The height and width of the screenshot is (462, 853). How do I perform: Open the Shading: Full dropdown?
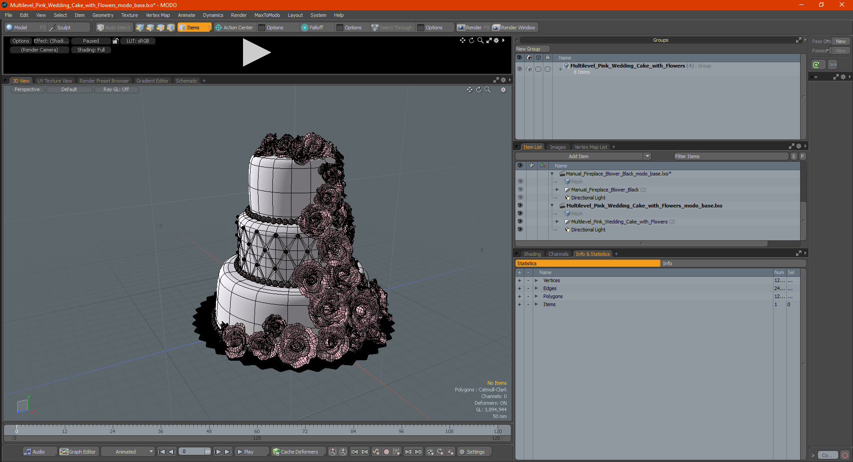click(91, 50)
